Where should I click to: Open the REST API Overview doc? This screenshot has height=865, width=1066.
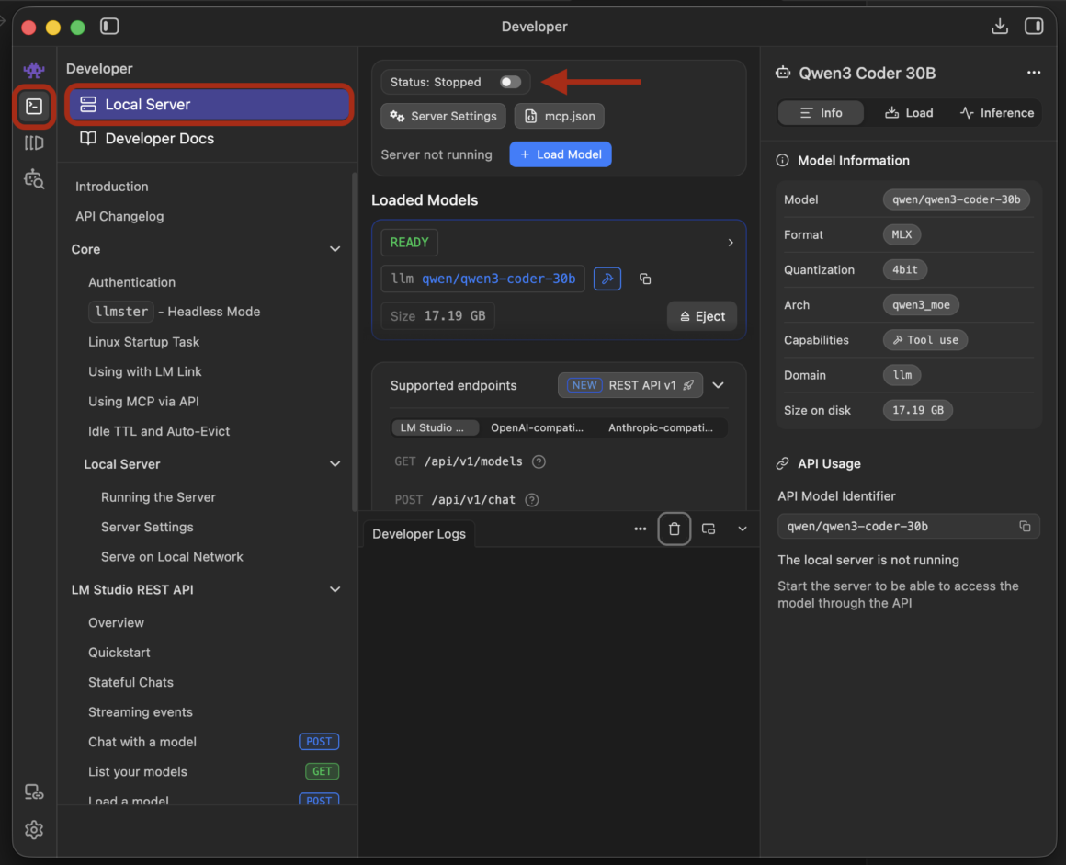pyautogui.click(x=117, y=623)
